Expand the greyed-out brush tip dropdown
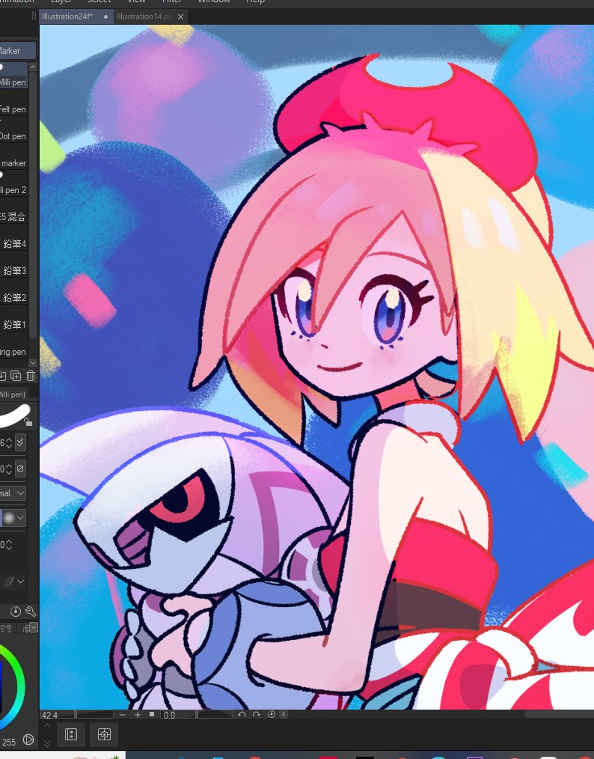The image size is (594, 759). pos(20,582)
